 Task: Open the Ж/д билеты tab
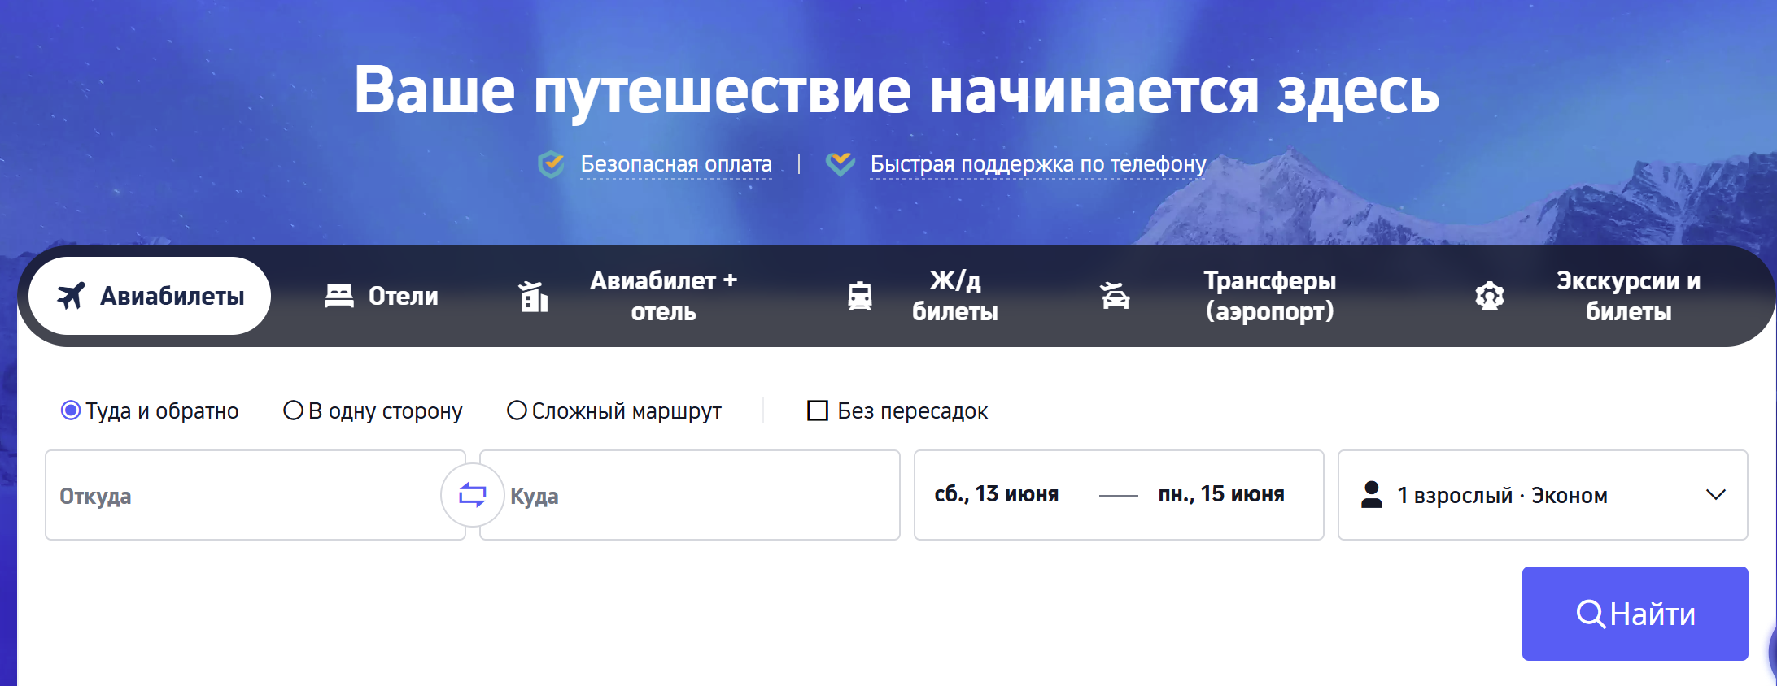[923, 296]
